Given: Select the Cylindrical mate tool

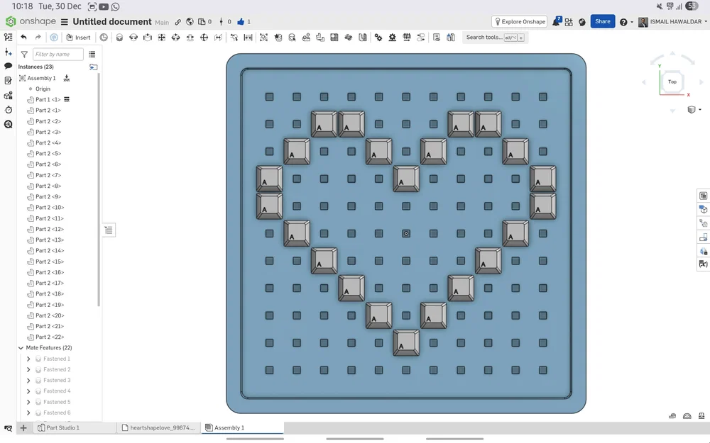Looking at the screenshot, I should coord(175,38).
